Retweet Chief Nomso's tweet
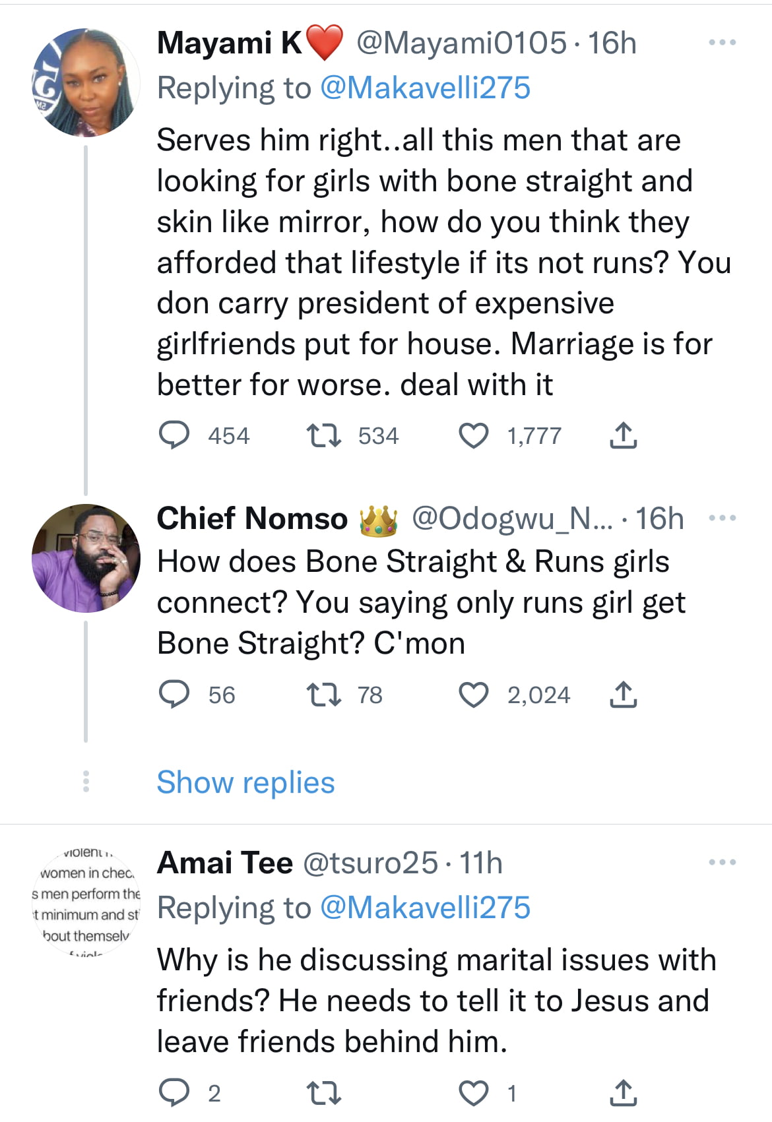 (x=324, y=695)
